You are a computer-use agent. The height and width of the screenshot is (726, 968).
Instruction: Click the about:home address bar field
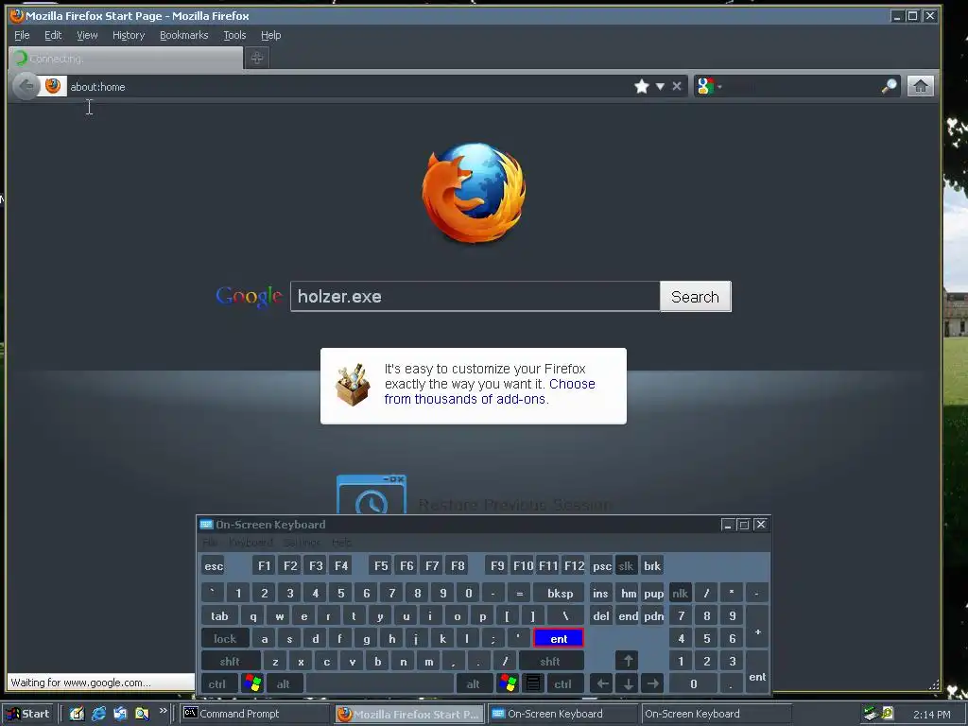click(x=349, y=86)
